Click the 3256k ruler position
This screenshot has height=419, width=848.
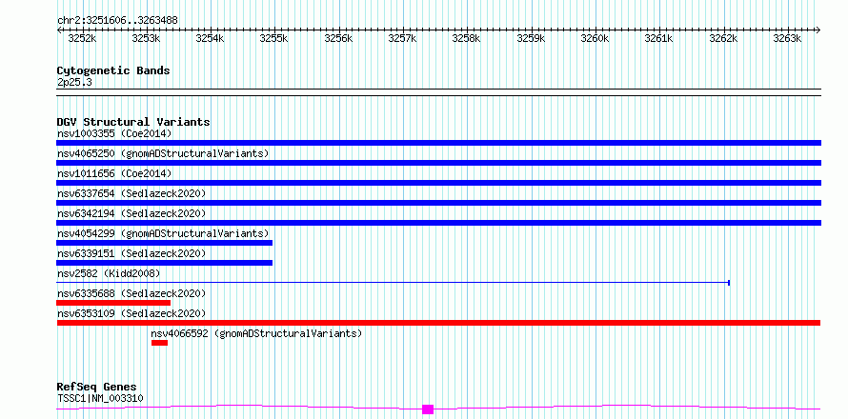tap(338, 38)
